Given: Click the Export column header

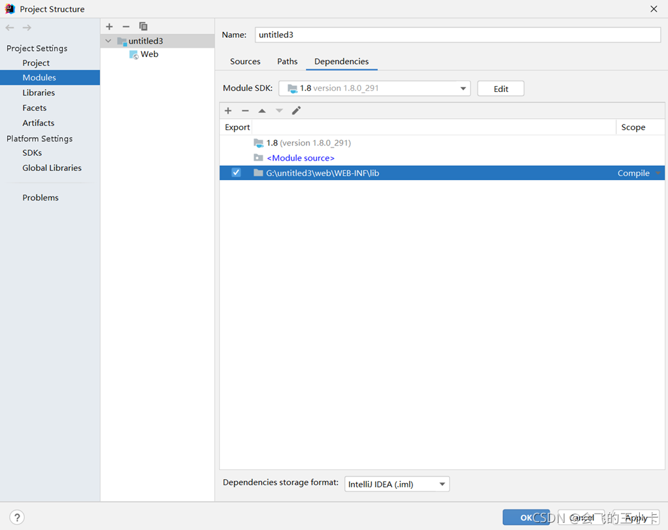Looking at the screenshot, I should coord(237,127).
